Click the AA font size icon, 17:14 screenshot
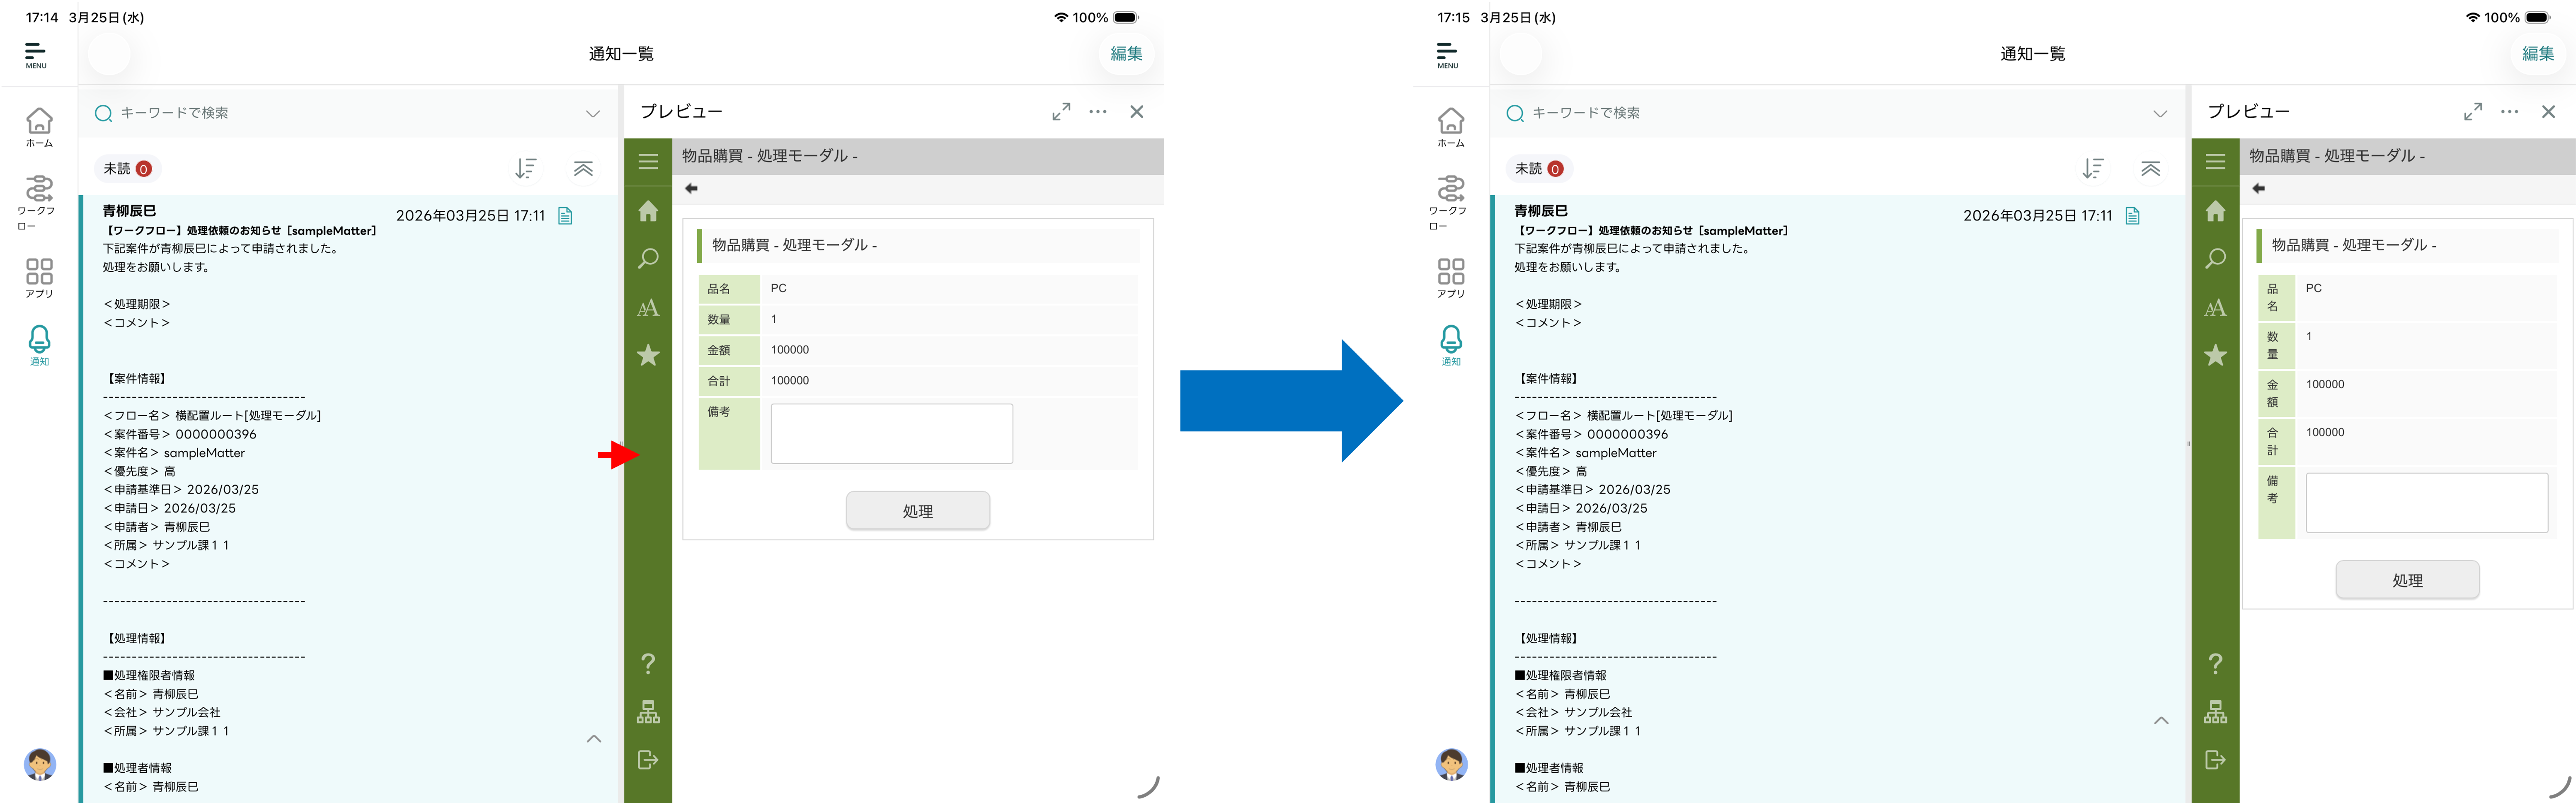This screenshot has width=2576, height=803. [x=648, y=308]
